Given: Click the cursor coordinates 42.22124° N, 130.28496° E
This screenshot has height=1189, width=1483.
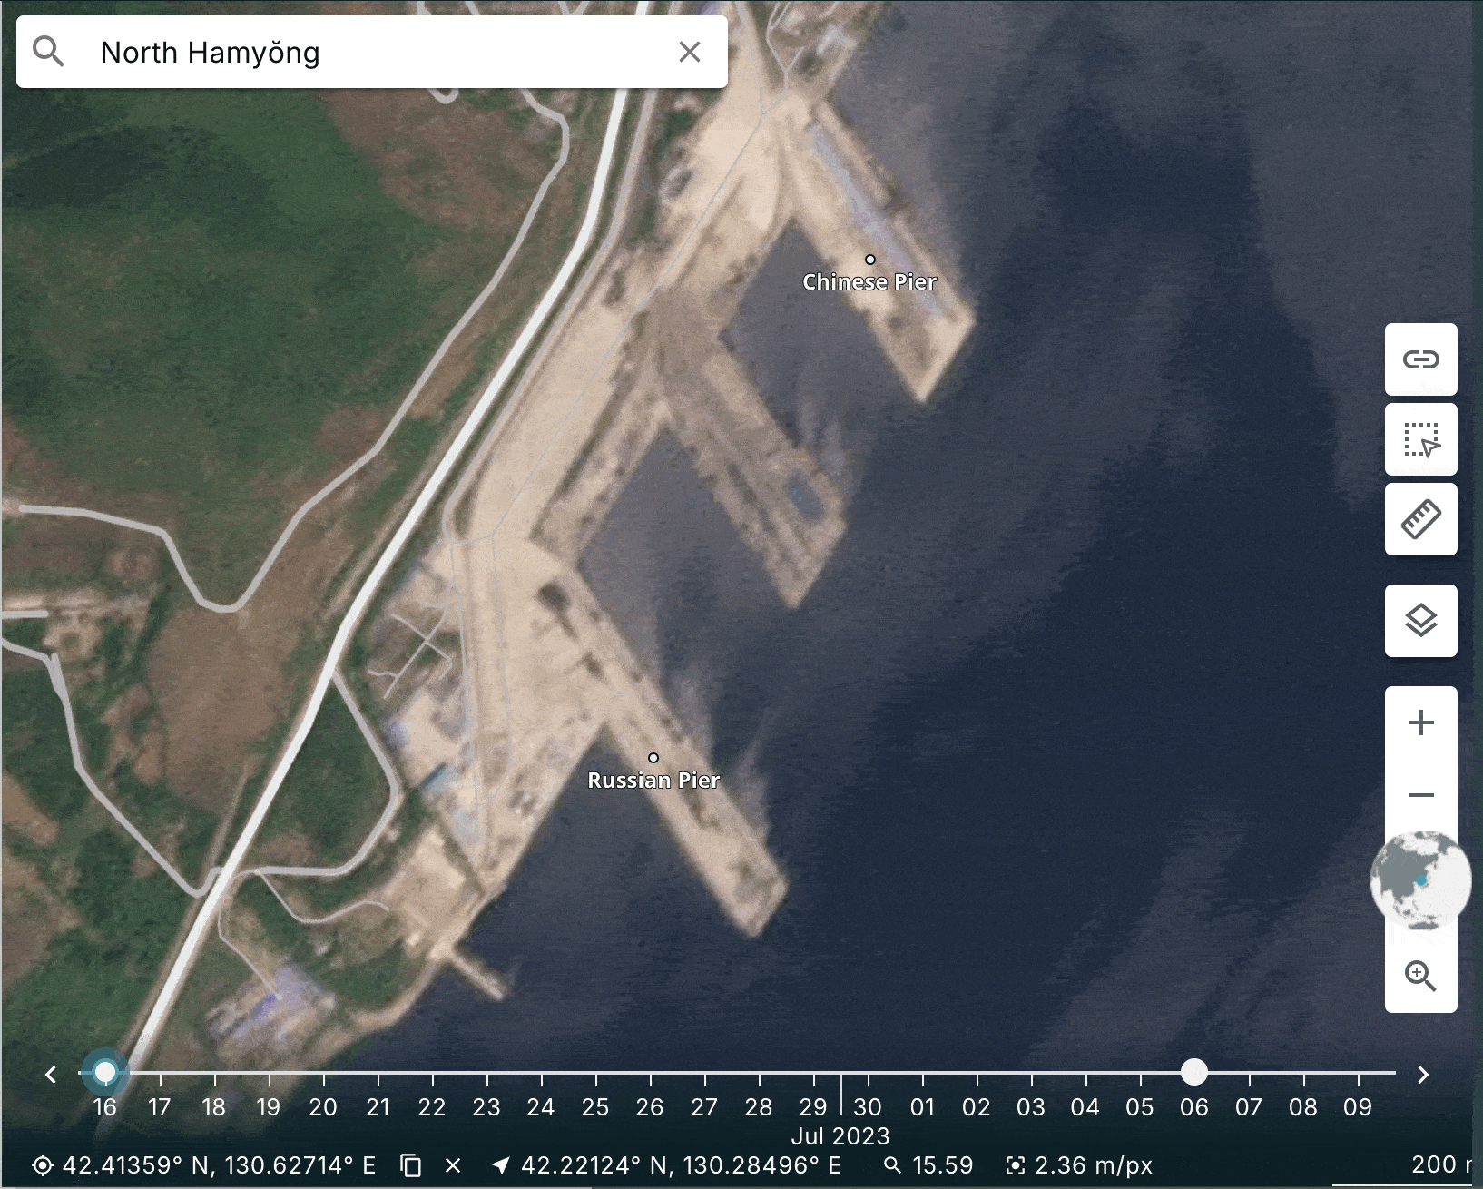Looking at the screenshot, I should coord(682,1165).
